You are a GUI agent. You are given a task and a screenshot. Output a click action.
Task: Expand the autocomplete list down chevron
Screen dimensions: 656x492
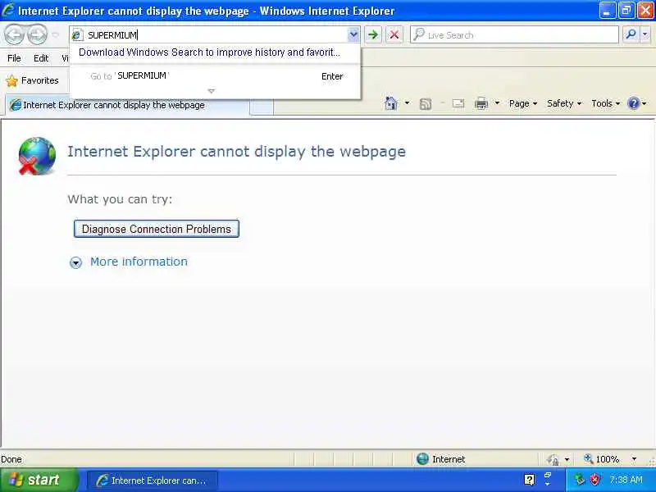click(x=212, y=91)
